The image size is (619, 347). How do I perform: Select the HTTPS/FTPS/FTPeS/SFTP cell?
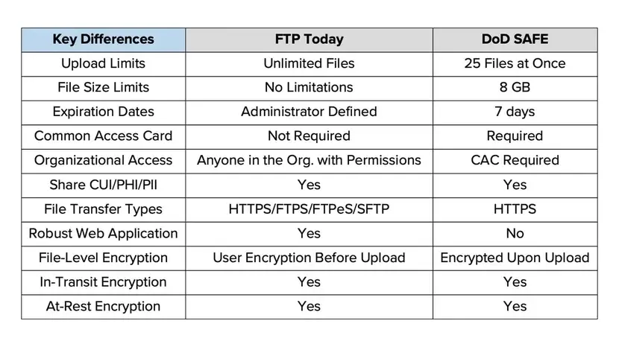click(x=309, y=209)
